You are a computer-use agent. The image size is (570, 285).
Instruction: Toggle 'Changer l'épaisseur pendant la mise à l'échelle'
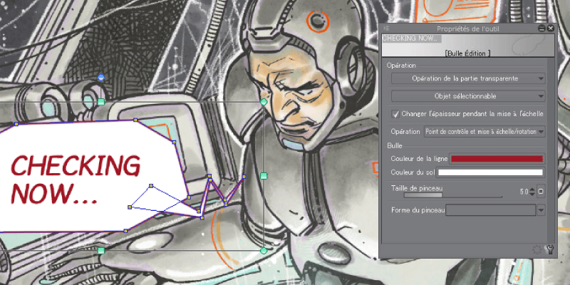(x=395, y=114)
